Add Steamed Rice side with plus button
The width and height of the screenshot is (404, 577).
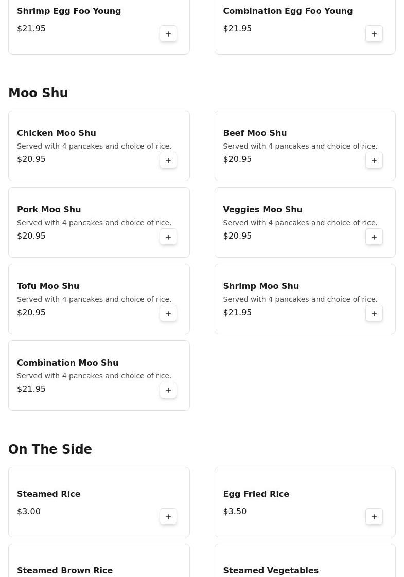pyautogui.click(x=168, y=517)
